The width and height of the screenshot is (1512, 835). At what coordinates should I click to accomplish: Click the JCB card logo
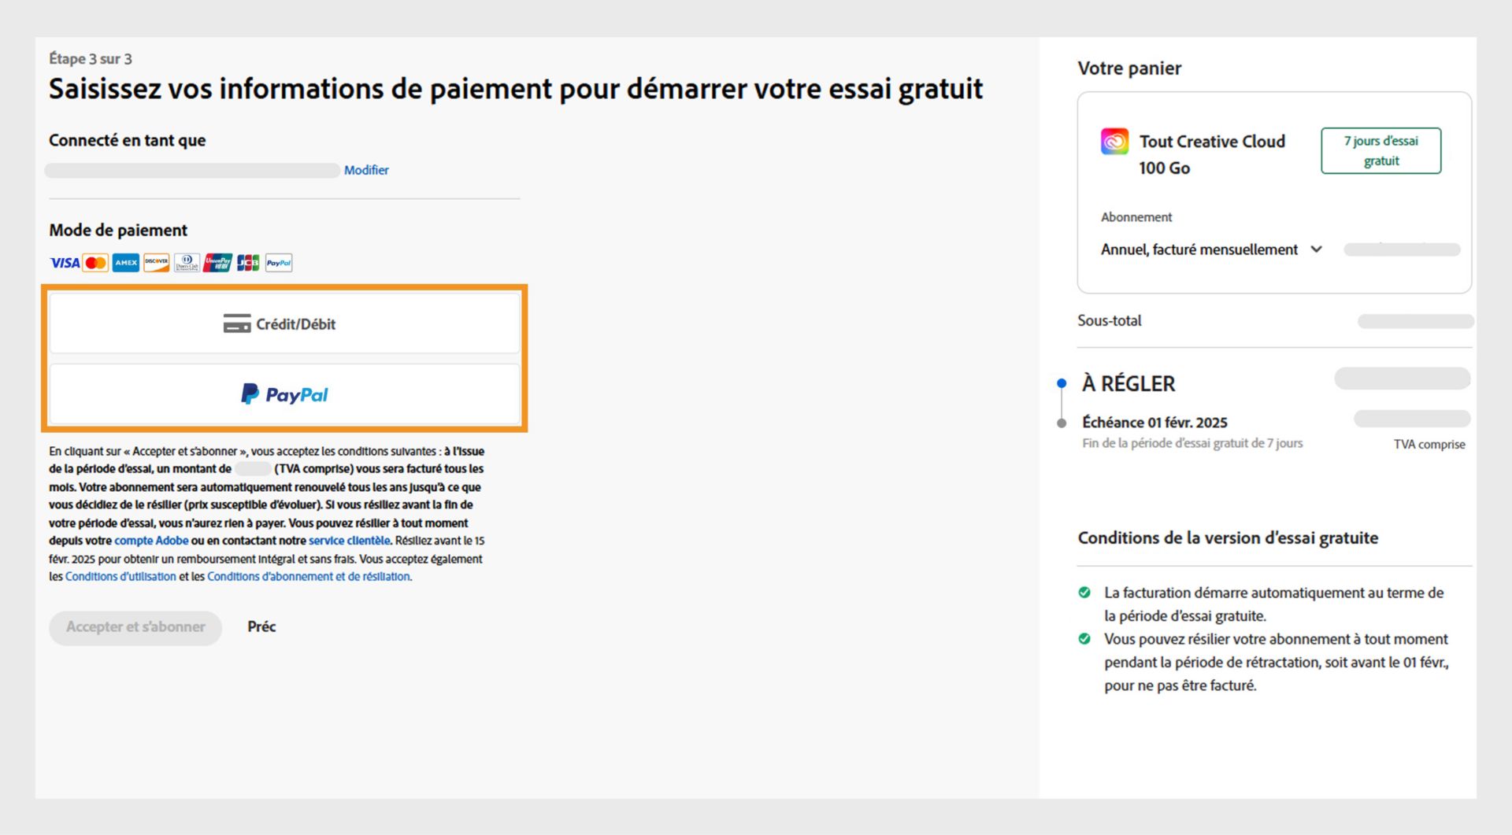(248, 263)
